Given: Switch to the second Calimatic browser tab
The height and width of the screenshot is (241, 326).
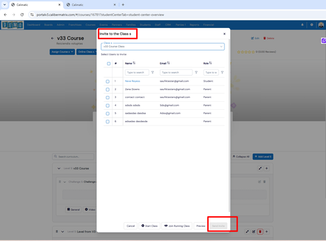Looking at the screenshot, I should point(91,5).
